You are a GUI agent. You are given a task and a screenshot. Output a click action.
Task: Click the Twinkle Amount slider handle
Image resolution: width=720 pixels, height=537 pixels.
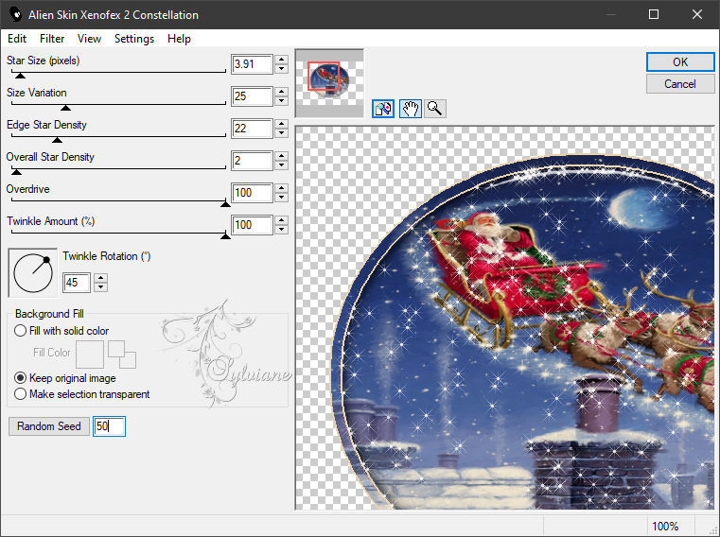225,236
